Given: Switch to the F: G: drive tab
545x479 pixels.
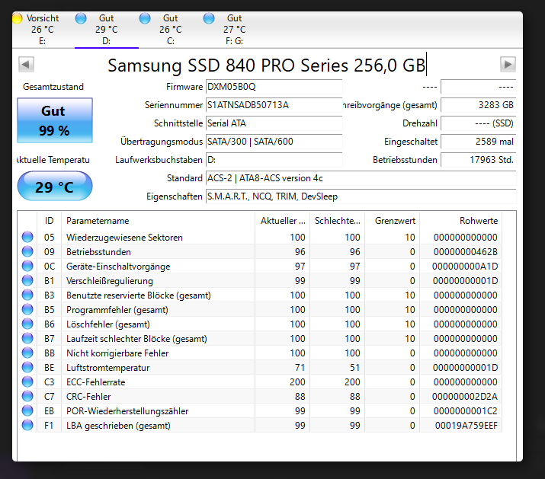Looking at the screenshot, I should click(x=234, y=30).
